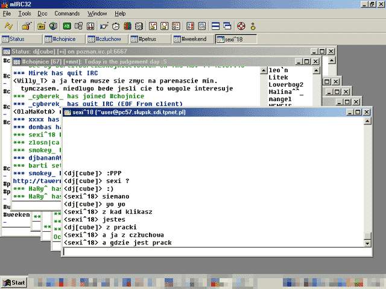Image resolution: width=386 pixels, height=289 pixels.
Task: Maximize the sexi^18 query window
Action: point(358,113)
